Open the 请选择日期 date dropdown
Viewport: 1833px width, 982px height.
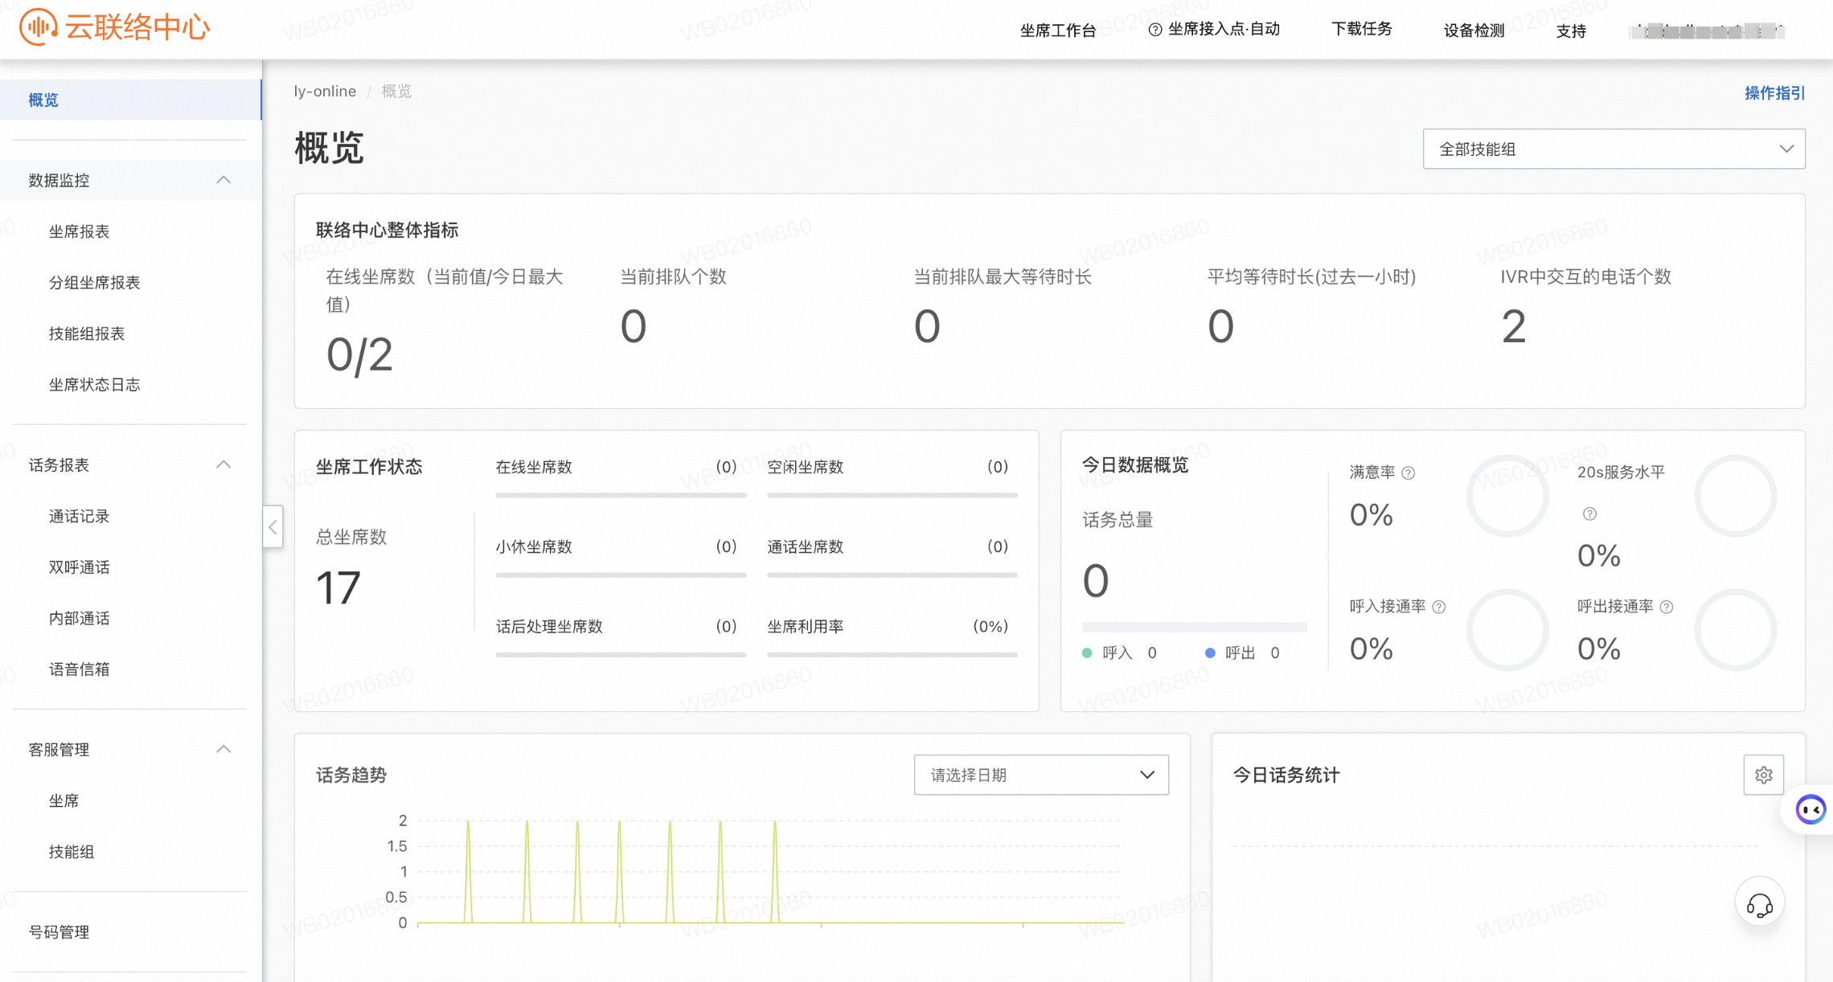(x=1041, y=775)
